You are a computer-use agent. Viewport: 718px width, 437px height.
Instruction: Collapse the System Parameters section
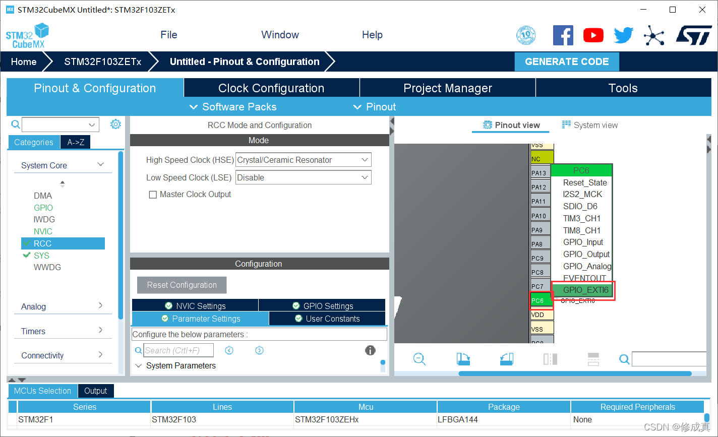tap(138, 366)
